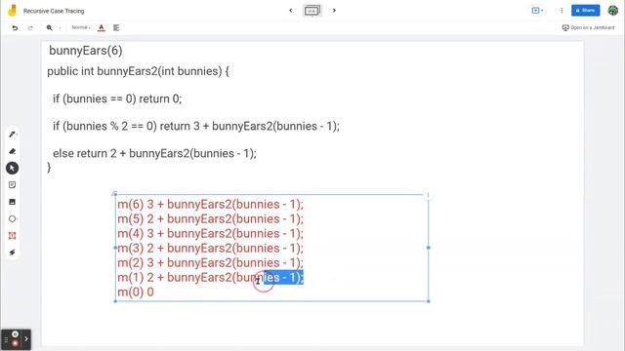Viewport: 625px width, 351px height.
Task: Click the text box's right-middle resize handle
Action: [429, 248]
